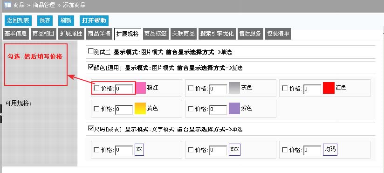Click the 返回列表 button
This screenshot has width=384, height=173.
tap(18, 21)
